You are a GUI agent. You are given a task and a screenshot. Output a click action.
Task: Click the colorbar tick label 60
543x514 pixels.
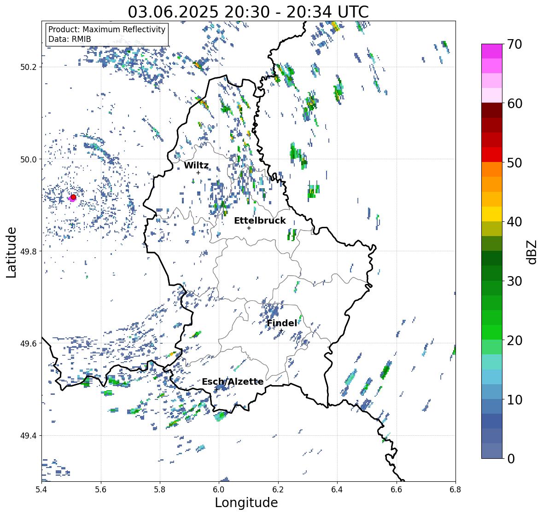pos(514,104)
